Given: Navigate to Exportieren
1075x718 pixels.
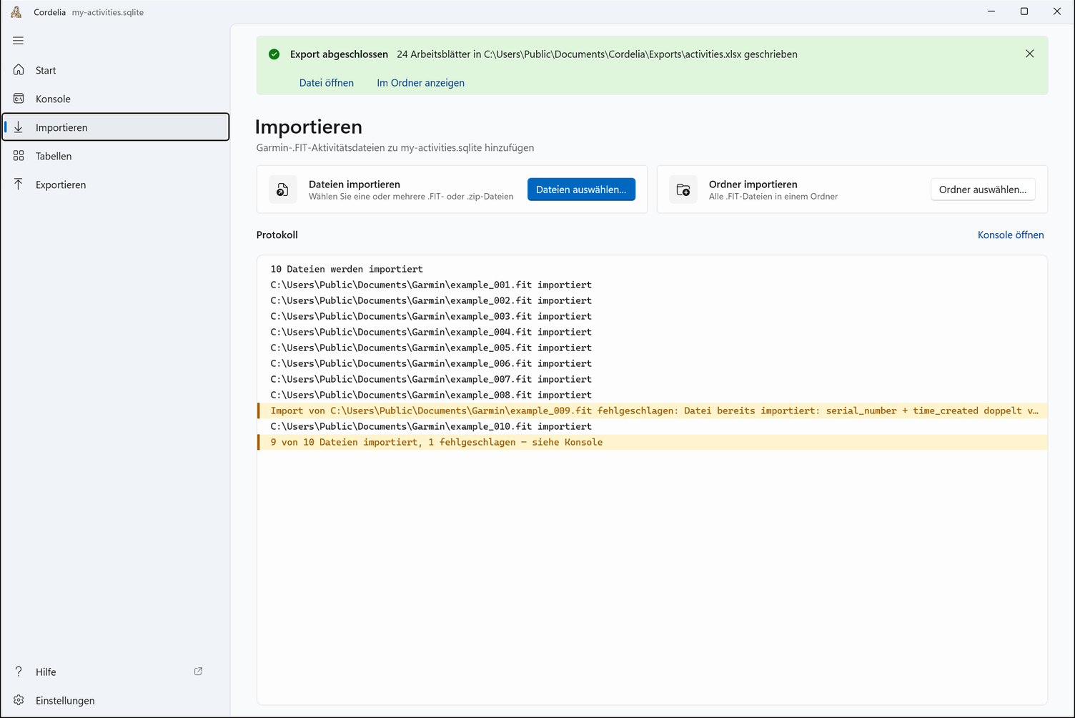Looking at the screenshot, I should tap(116, 185).
